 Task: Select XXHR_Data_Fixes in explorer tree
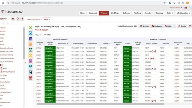pyautogui.click(x=9, y=72)
